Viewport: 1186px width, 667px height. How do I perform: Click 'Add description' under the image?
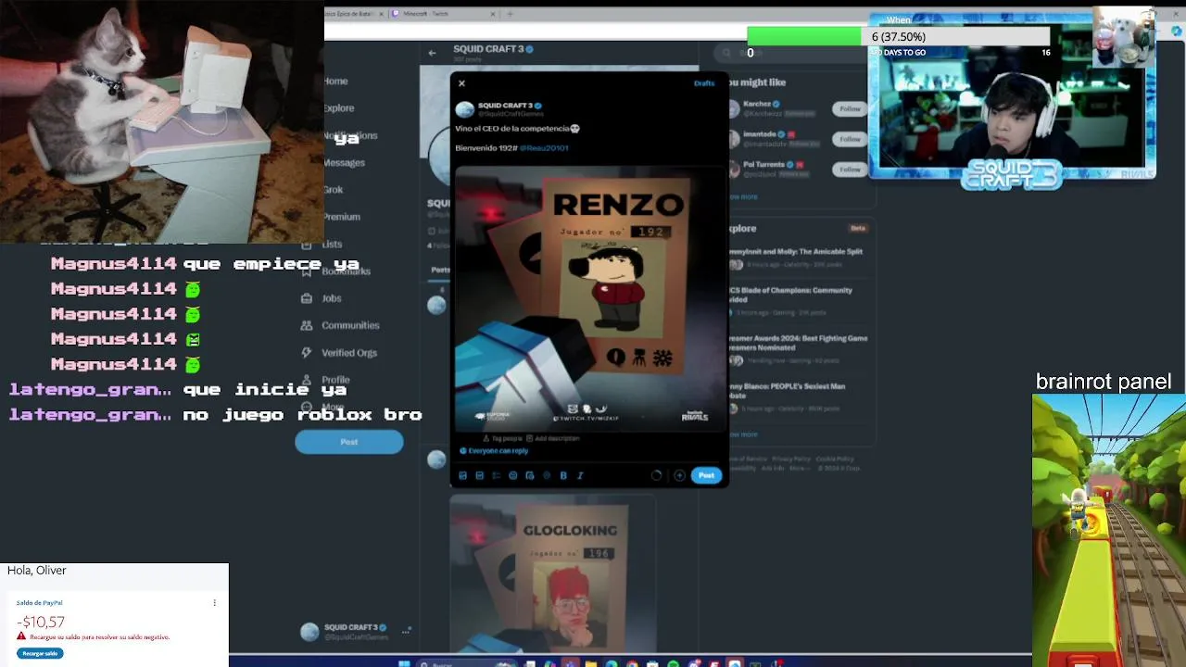pyautogui.click(x=552, y=438)
